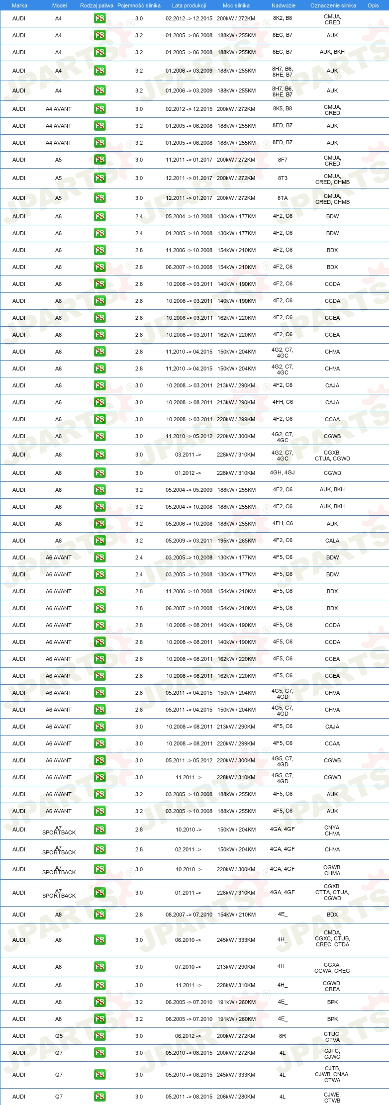Click PB icon in A8 CGXA, CGWA, CREG row
The width and height of the screenshot is (389, 1105).
(99, 967)
